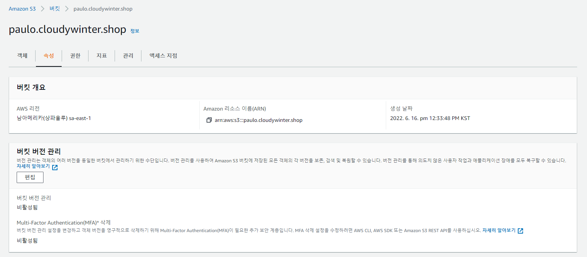Click creation date 2022. 6. 16. value
The image size is (587, 257).
[430, 118]
